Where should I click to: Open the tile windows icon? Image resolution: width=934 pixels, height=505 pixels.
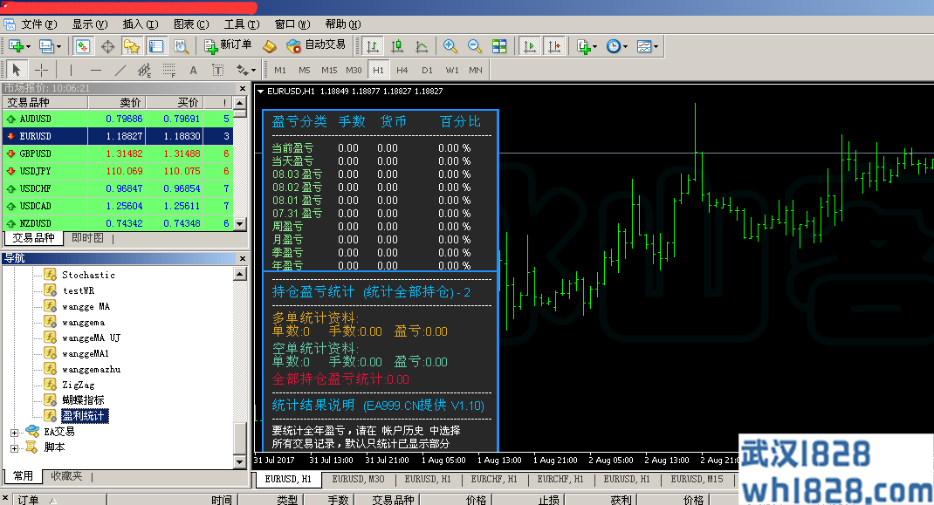click(x=499, y=45)
